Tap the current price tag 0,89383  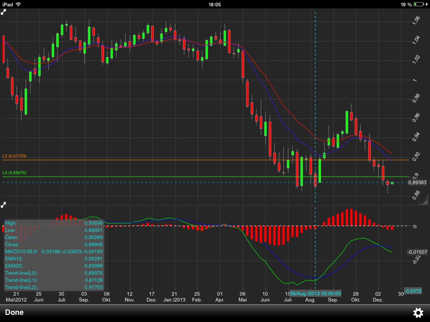pos(416,182)
